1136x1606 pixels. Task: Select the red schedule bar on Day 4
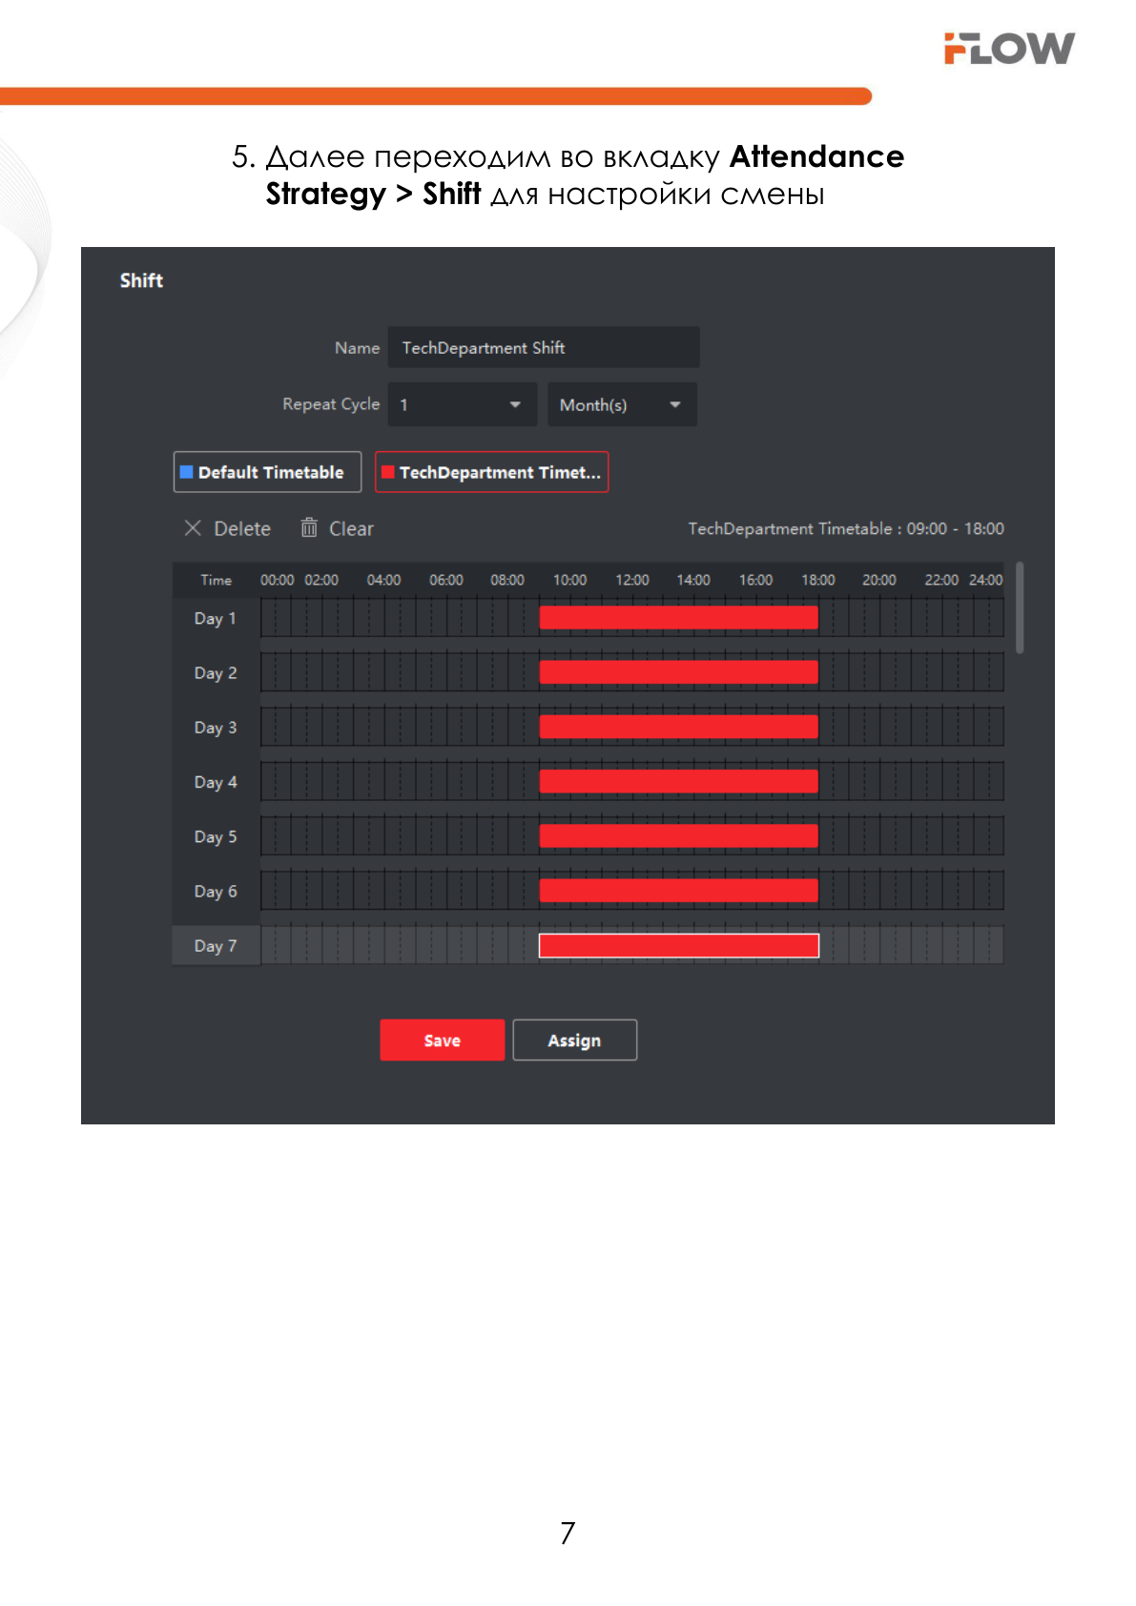click(x=678, y=782)
